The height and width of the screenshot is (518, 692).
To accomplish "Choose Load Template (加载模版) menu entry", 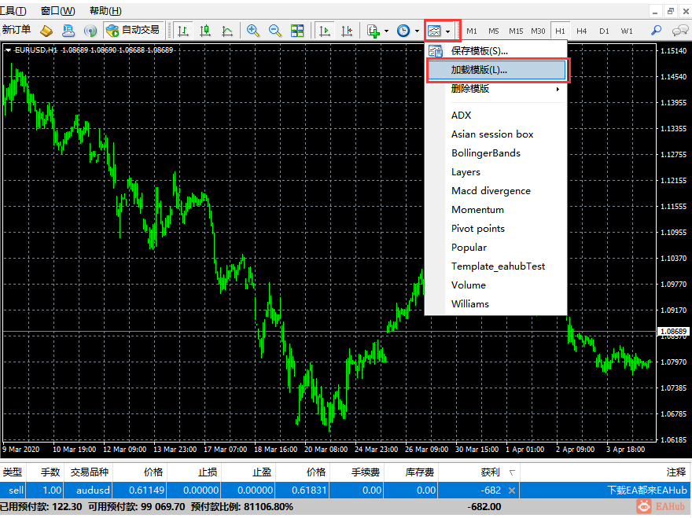I will (497, 70).
